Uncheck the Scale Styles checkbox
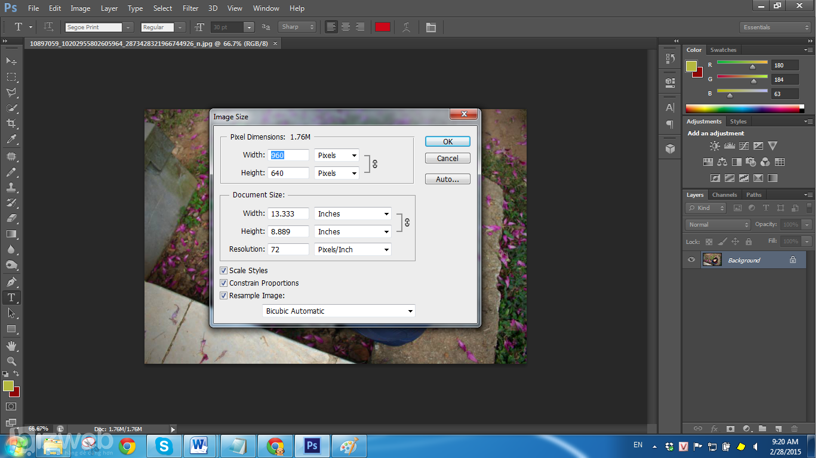Viewport: 818px width, 458px height. point(224,271)
